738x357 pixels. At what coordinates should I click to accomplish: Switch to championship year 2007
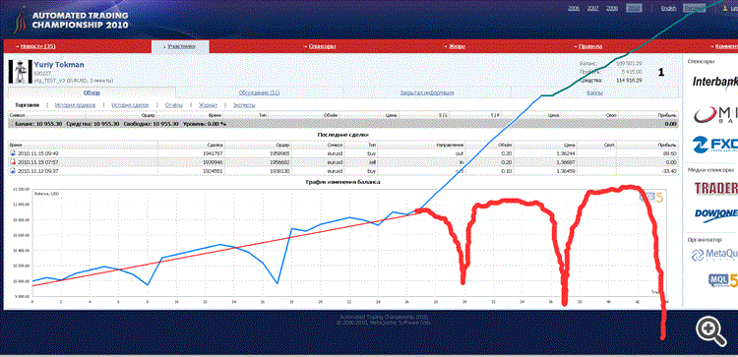593,9
